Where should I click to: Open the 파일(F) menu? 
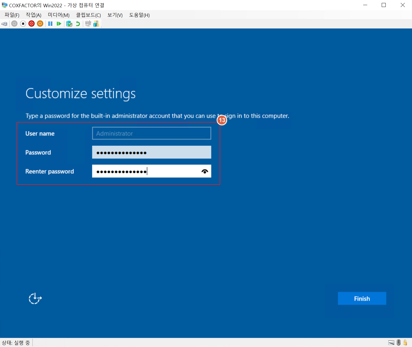12,15
